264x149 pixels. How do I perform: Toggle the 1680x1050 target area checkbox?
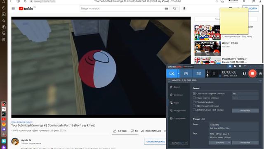pyautogui.click(x=169, y=80)
